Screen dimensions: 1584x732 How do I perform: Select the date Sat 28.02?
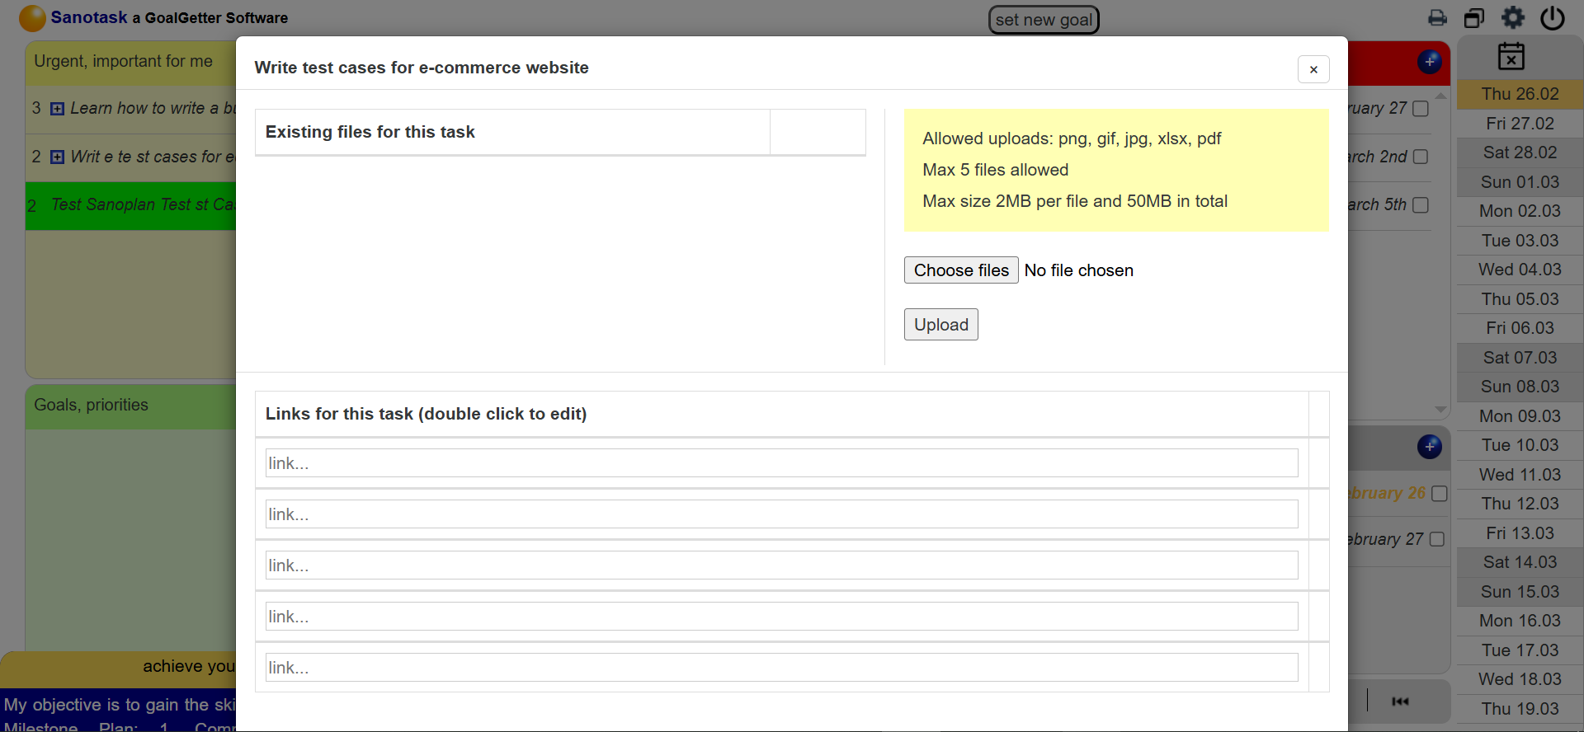[x=1520, y=152]
